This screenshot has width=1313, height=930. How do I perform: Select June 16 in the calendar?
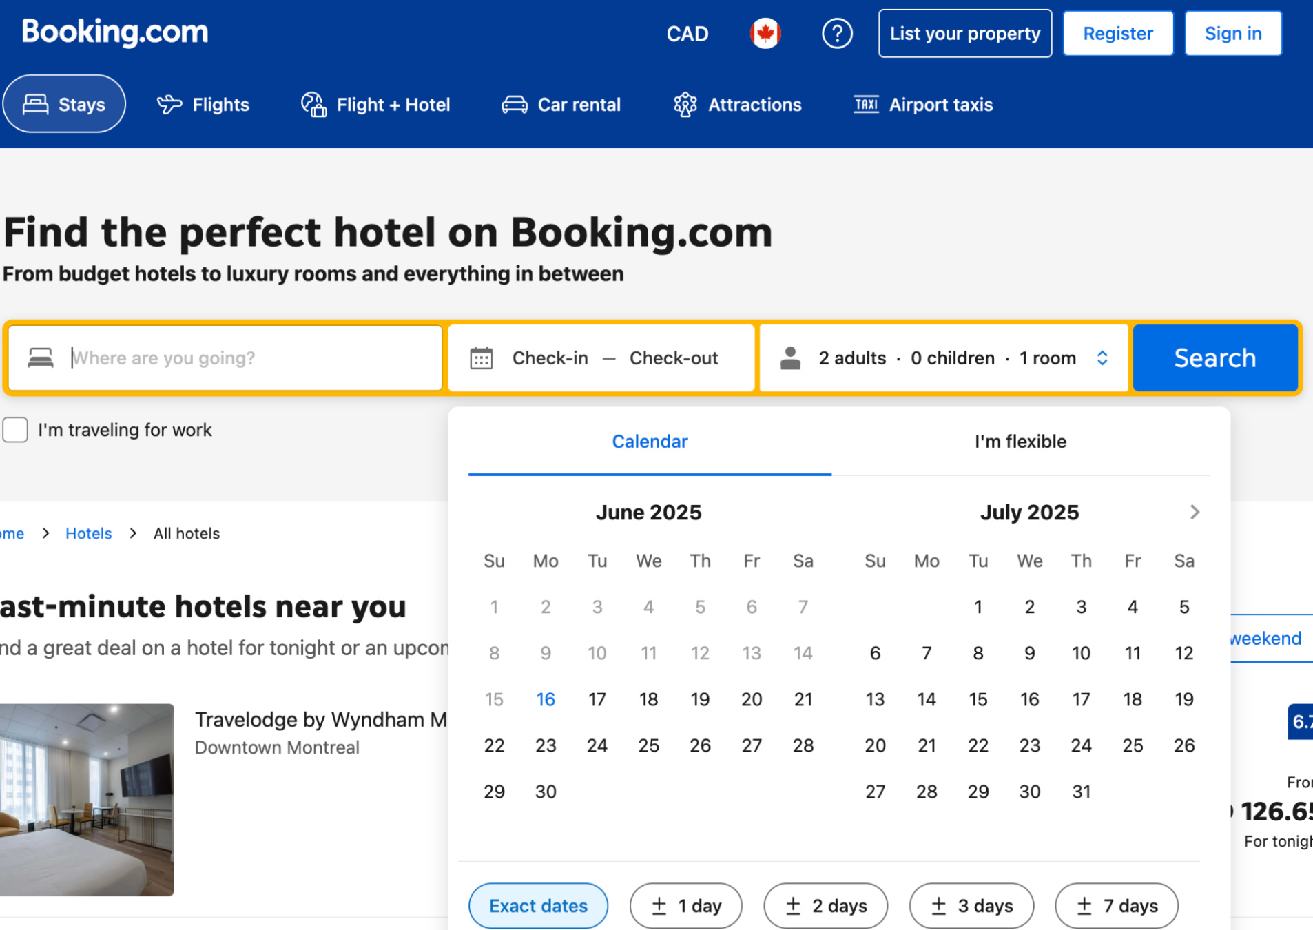click(546, 699)
